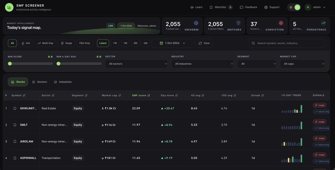Switch to light theme sun icon
This screenshot has width=335, height=170.
[x=291, y=7]
